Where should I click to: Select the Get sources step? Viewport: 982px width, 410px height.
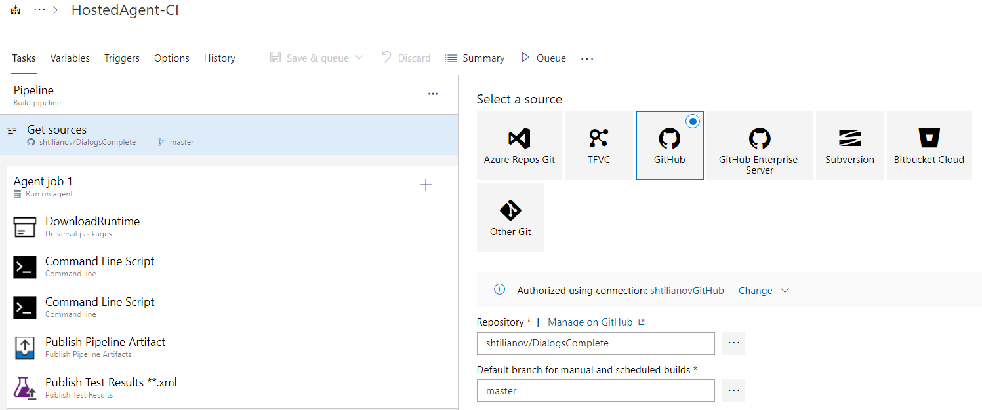pos(229,135)
